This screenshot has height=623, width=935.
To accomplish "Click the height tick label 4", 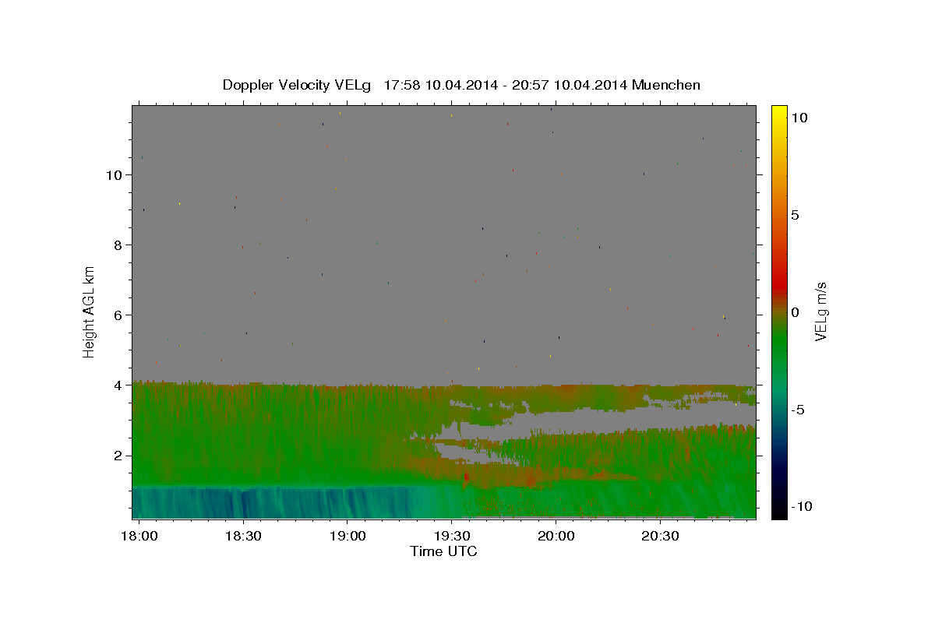I will pos(118,385).
